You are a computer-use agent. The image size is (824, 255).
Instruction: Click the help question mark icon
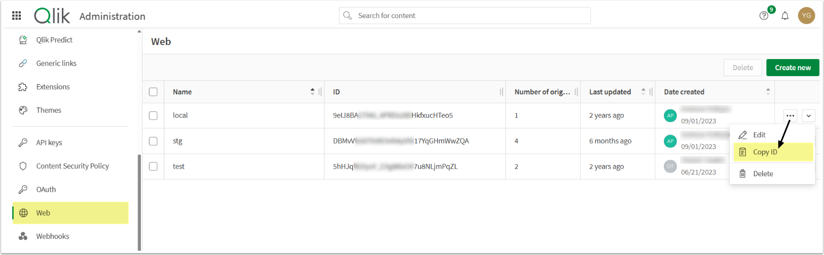pos(764,16)
